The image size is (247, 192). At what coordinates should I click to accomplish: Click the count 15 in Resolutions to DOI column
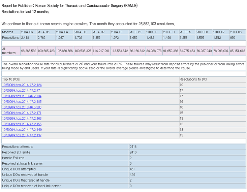[x=182, y=113]
